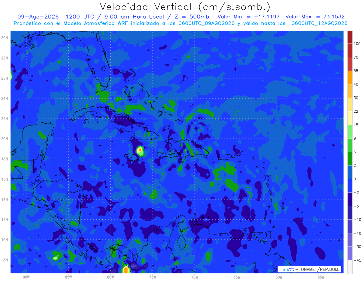Pick the green colorbar segment between 6 and 9

(350, 145)
